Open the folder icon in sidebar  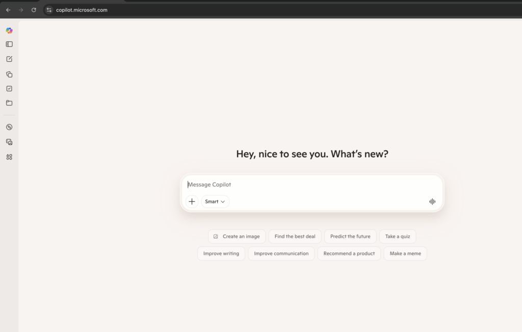point(9,103)
